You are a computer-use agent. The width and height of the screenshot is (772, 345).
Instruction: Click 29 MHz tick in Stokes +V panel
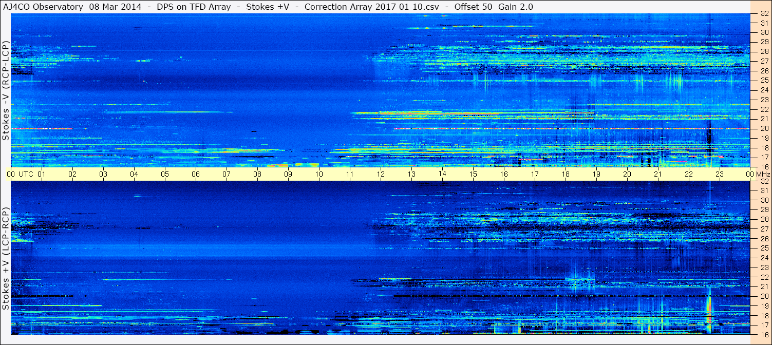pyautogui.click(x=764, y=210)
